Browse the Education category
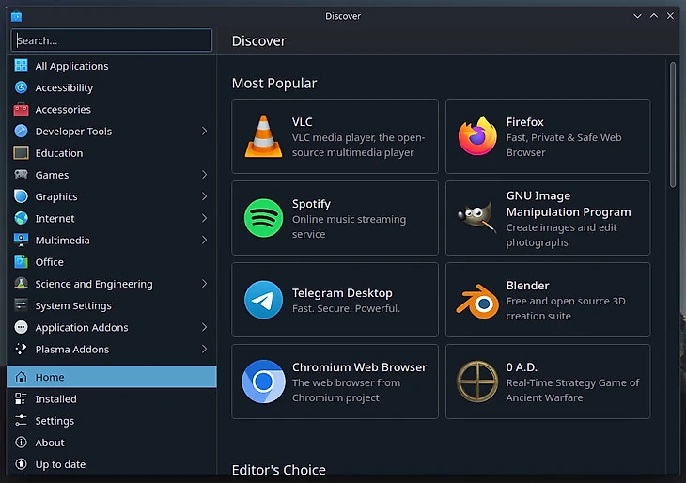 tap(59, 153)
